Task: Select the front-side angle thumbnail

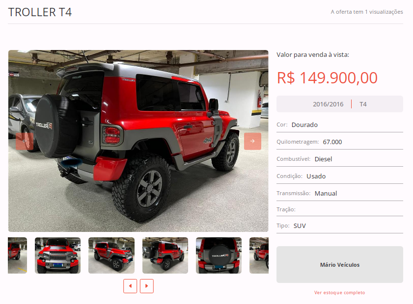Action: click(x=111, y=255)
